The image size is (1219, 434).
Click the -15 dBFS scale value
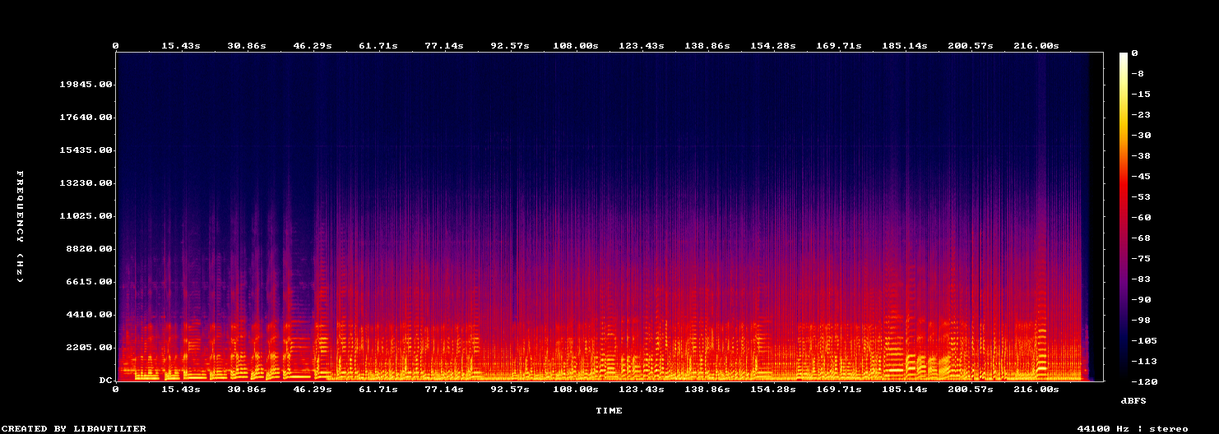pyautogui.click(x=1140, y=95)
